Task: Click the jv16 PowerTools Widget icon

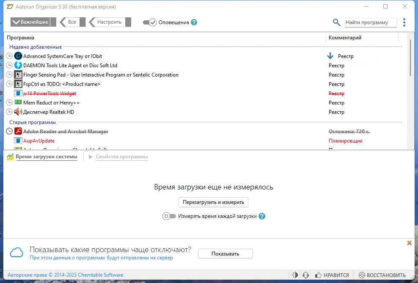Action: point(18,93)
